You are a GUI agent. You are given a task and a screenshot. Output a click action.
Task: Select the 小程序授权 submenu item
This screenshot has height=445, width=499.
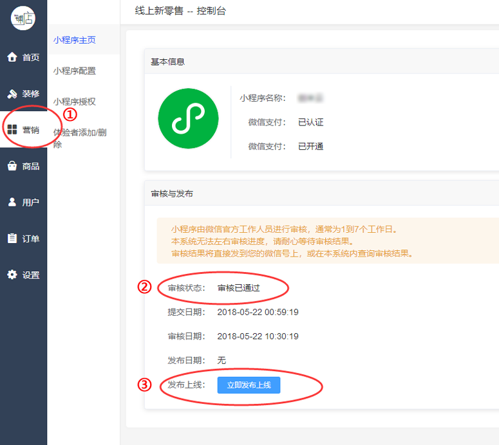click(75, 102)
